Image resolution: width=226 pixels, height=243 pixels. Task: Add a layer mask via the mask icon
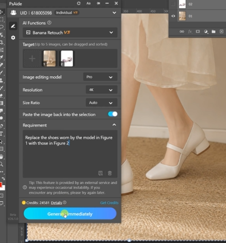tap(198, 32)
